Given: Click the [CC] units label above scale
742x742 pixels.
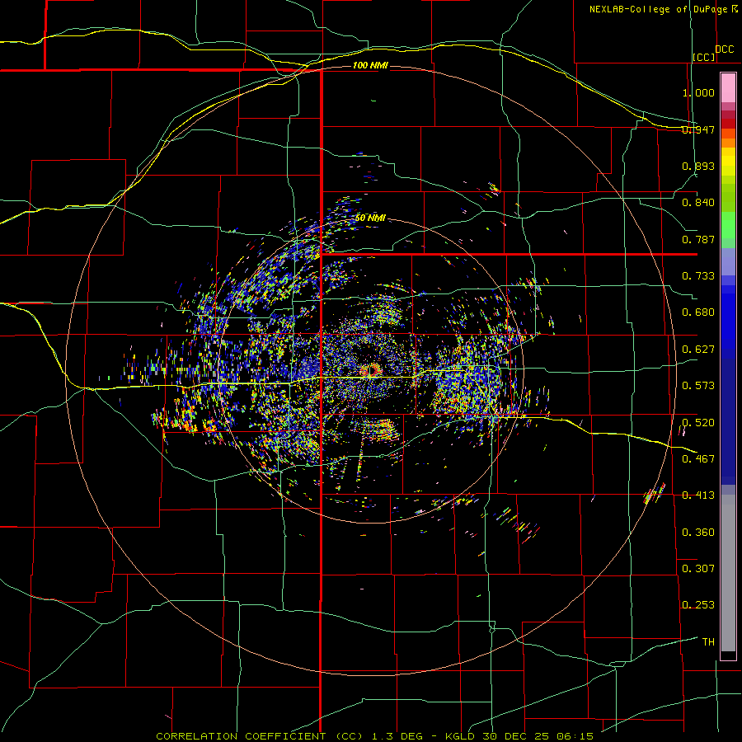Looking at the screenshot, I should click(704, 57).
